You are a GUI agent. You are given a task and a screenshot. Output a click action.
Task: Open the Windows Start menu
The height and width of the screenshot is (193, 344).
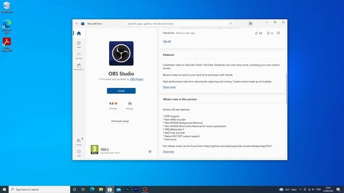pyautogui.click(x=4, y=189)
